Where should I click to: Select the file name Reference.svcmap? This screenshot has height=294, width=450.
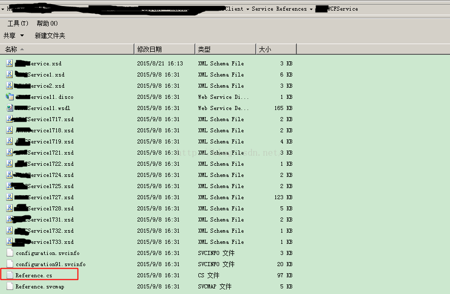coord(40,287)
